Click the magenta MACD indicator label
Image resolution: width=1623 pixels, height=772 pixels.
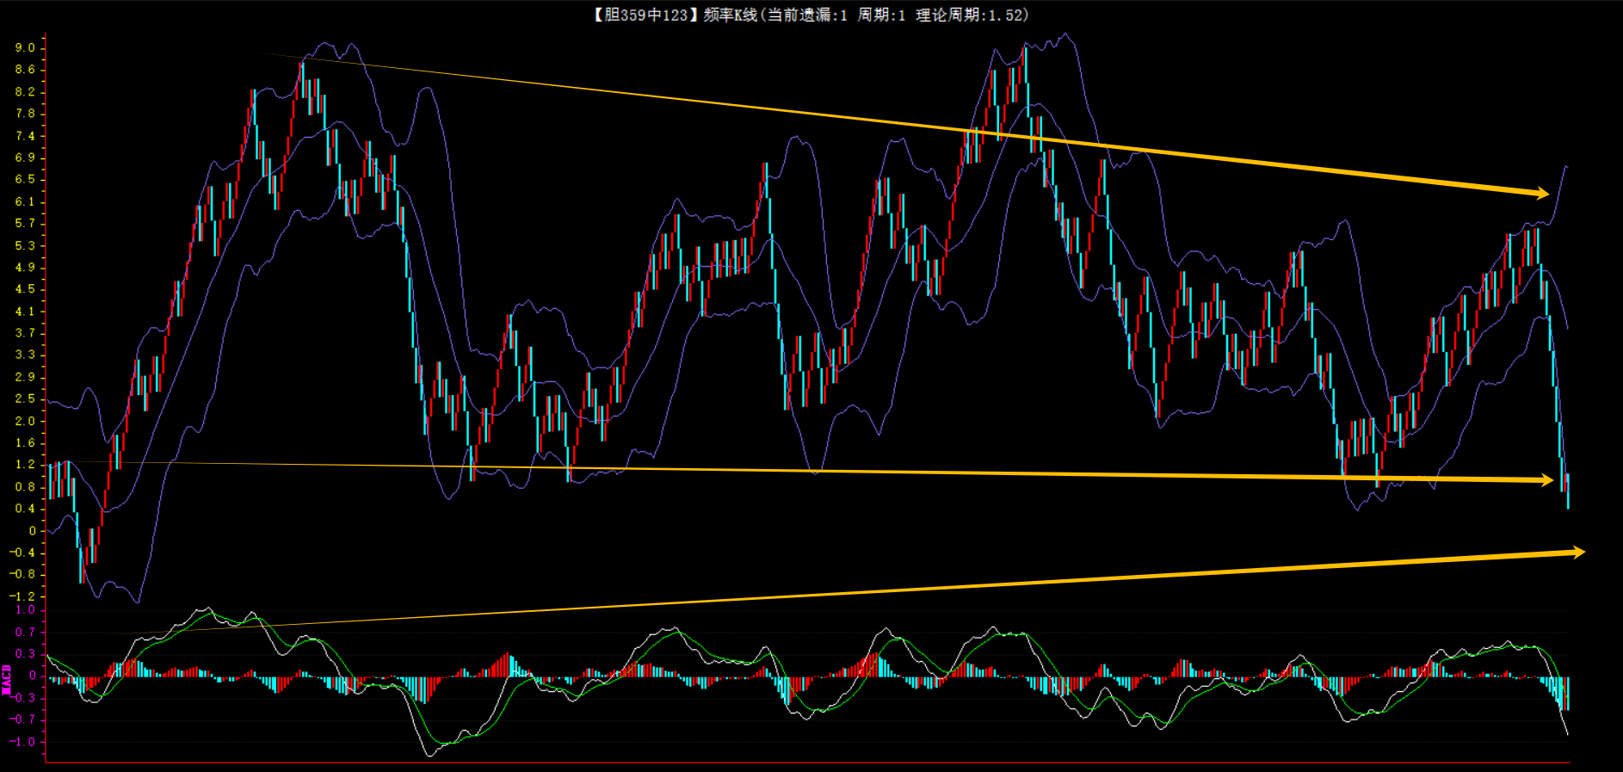(7, 679)
